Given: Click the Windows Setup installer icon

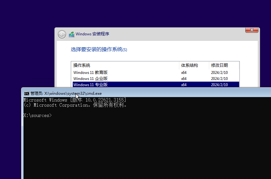Looking at the screenshot, I should (71, 34).
